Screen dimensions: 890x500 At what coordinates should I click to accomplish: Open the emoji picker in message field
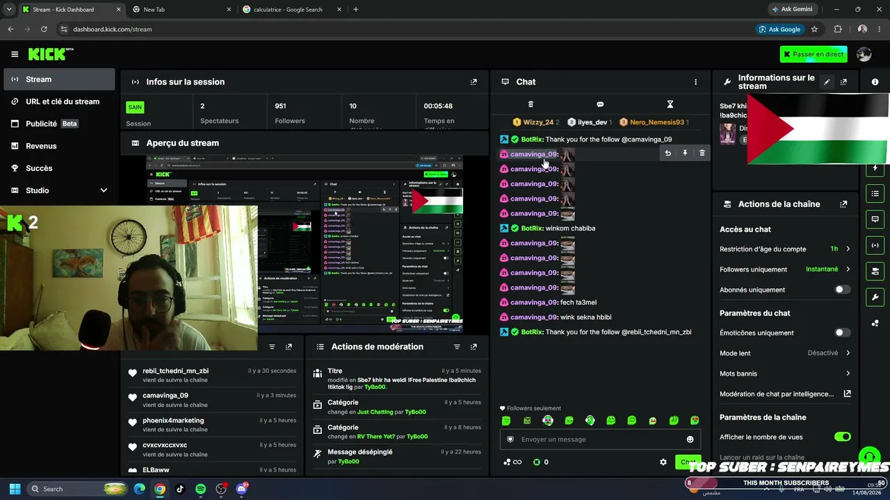tap(690, 439)
